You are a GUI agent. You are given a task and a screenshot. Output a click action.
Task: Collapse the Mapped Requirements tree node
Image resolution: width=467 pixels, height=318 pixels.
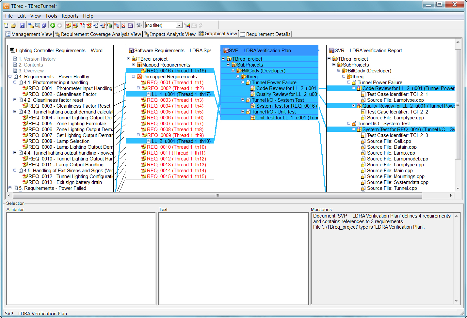133,65
